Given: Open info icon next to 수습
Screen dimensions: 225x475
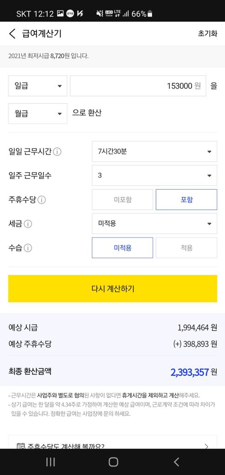Looking at the screenshot, I should [28, 248].
